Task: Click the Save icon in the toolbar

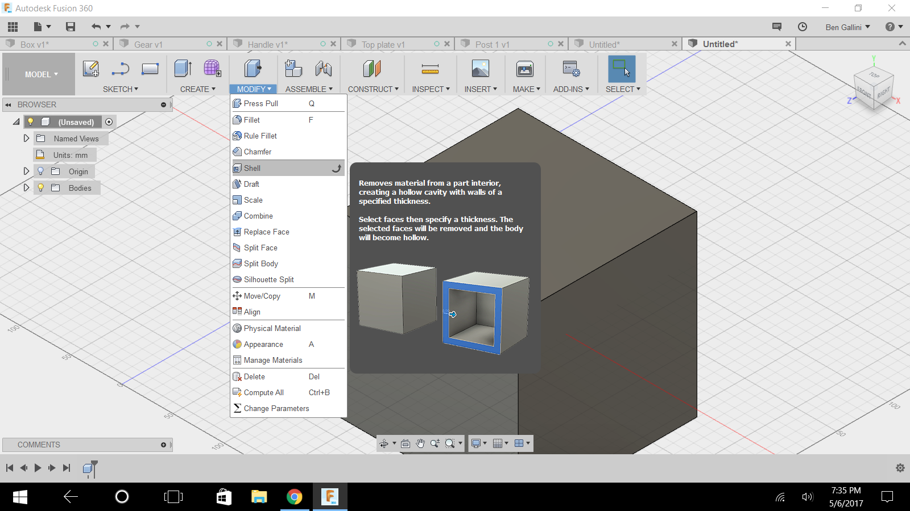Action: [71, 27]
